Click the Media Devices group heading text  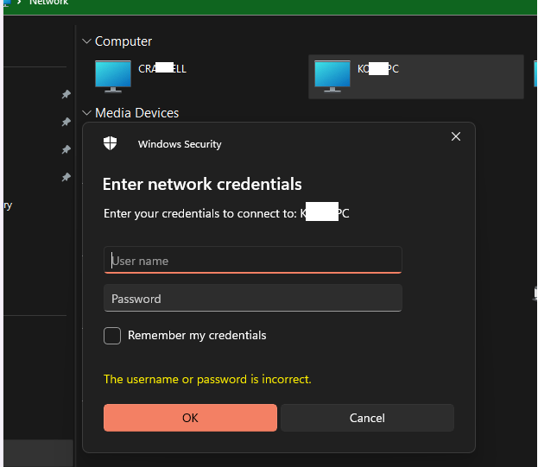click(x=137, y=113)
